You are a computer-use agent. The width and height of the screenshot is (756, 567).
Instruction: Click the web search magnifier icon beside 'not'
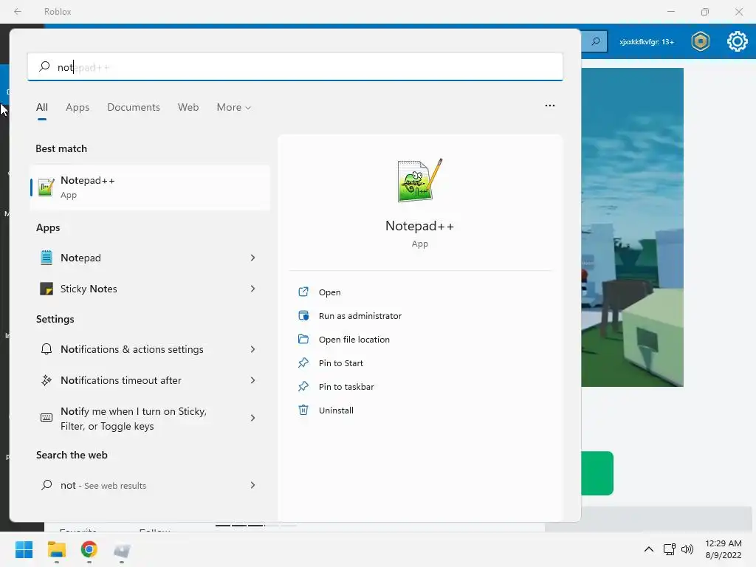pyautogui.click(x=47, y=485)
